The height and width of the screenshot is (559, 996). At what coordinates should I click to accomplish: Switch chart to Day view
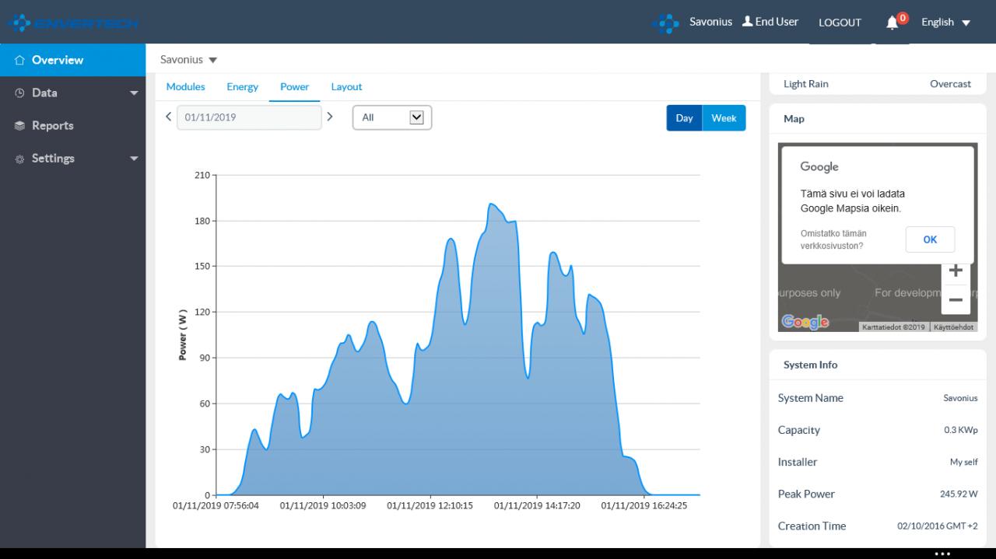(684, 118)
